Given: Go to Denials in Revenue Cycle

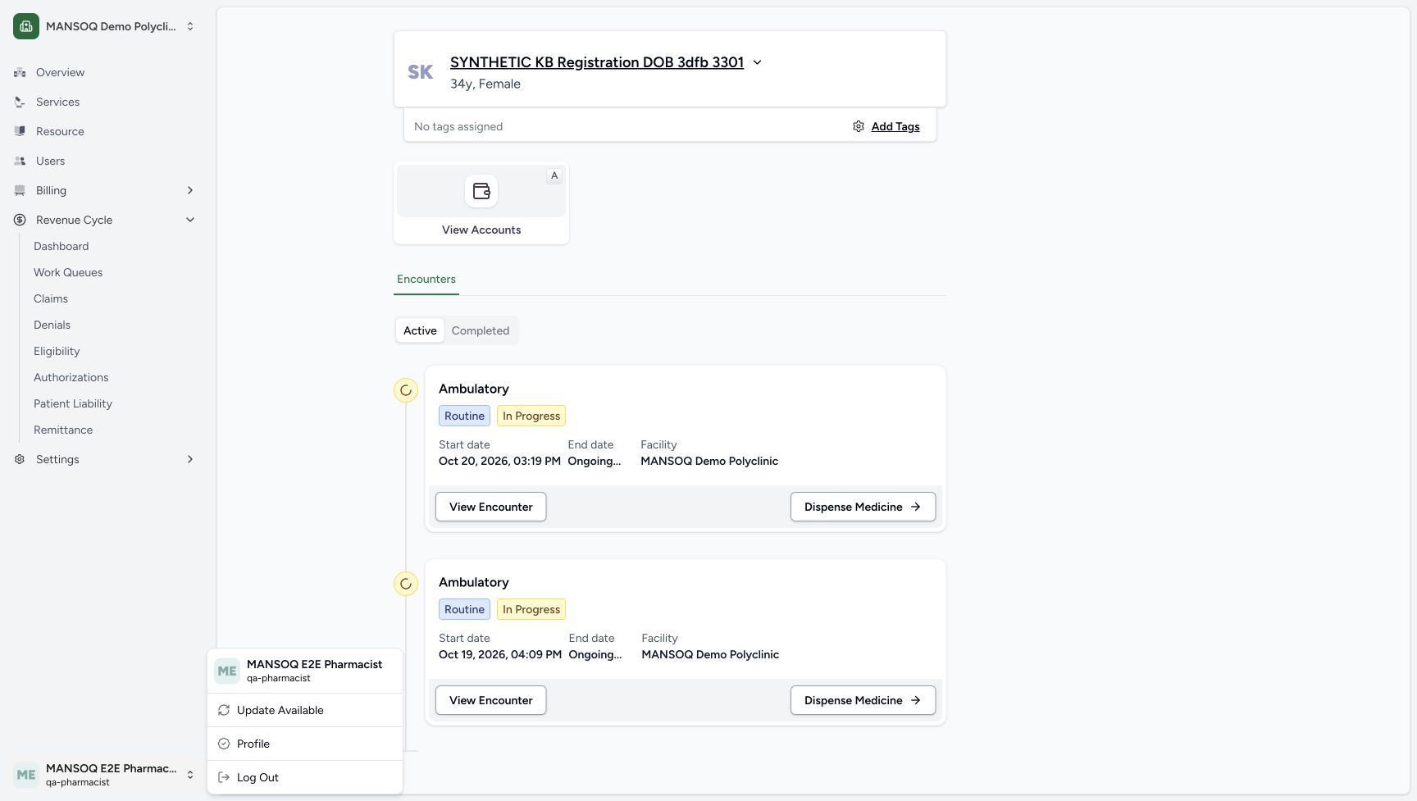Looking at the screenshot, I should pos(52,325).
